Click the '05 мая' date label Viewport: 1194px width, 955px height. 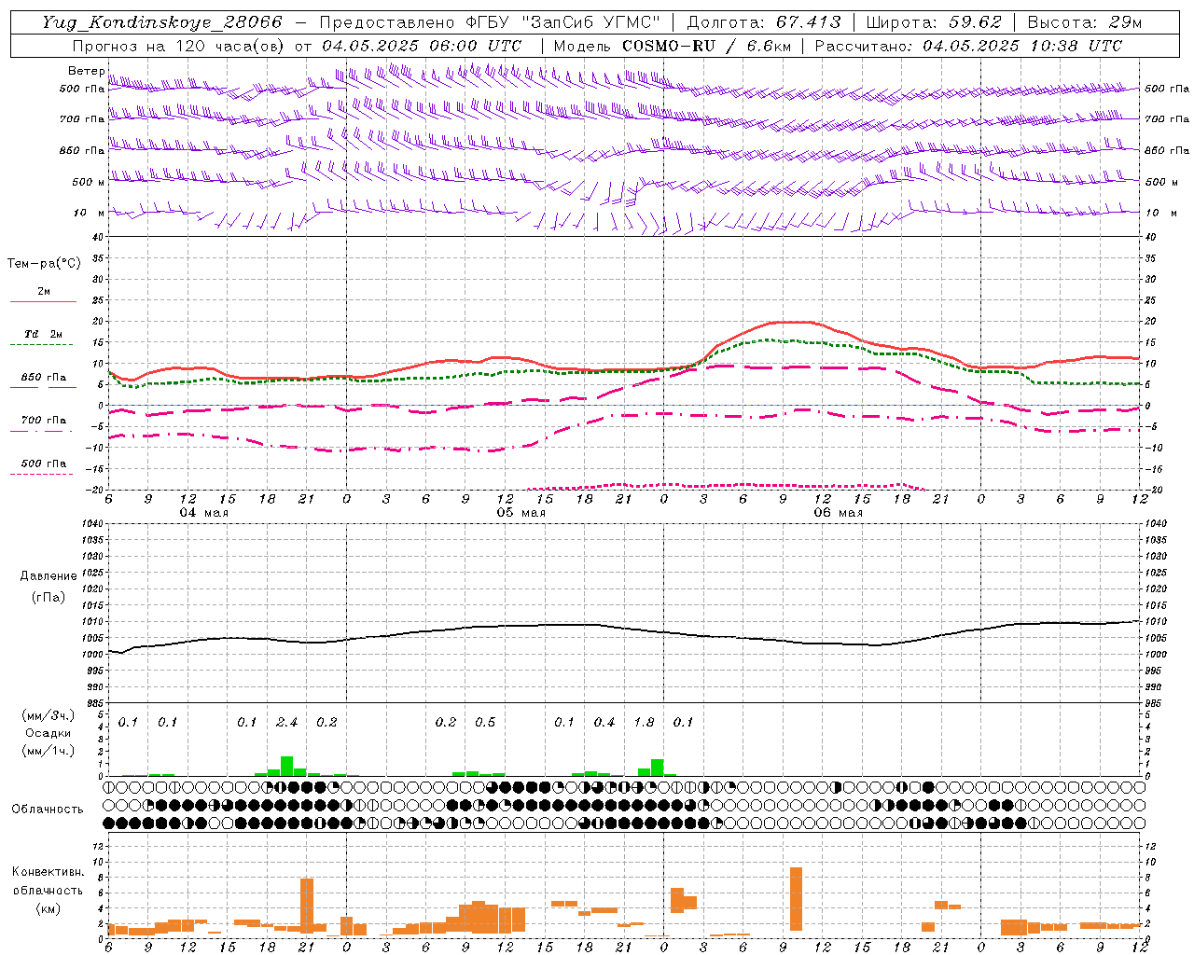click(521, 513)
